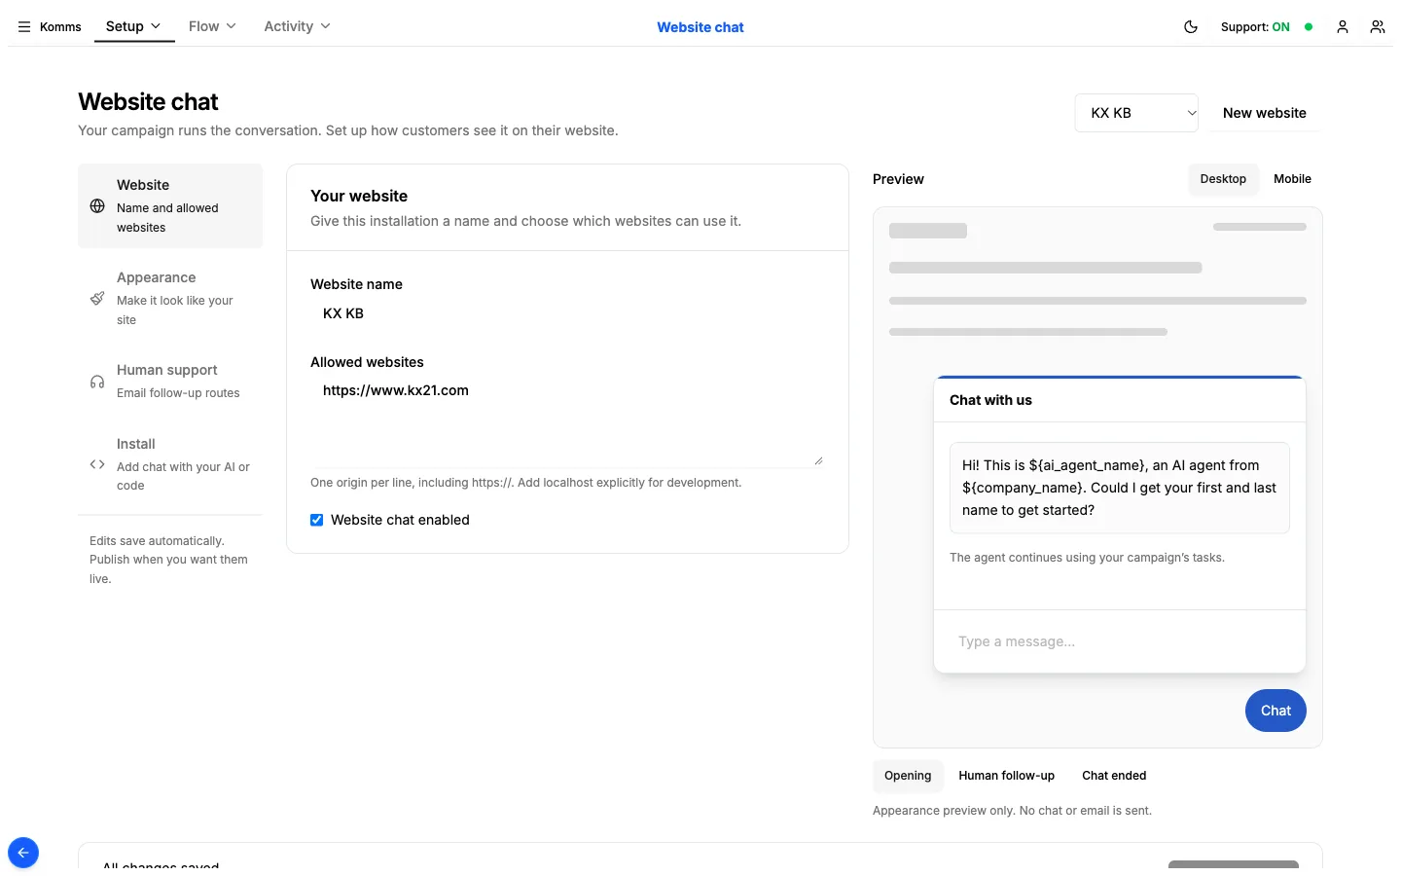
Task: Click the green Support status dot
Action: (x=1309, y=27)
